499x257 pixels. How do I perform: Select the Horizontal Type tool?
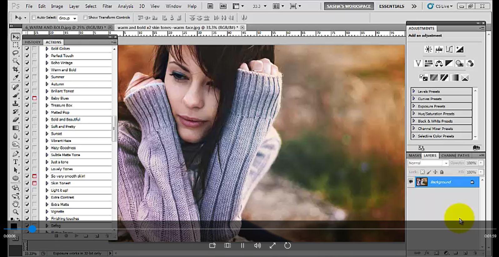click(15, 162)
